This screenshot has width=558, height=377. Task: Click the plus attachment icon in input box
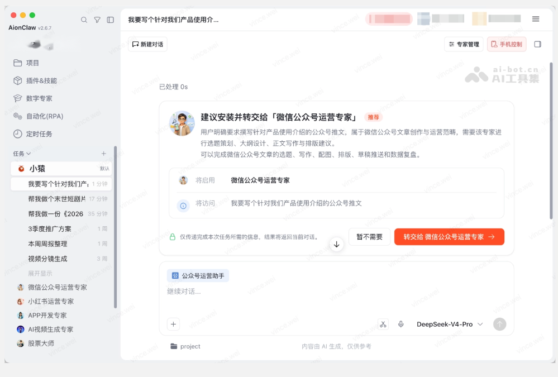[x=173, y=324]
